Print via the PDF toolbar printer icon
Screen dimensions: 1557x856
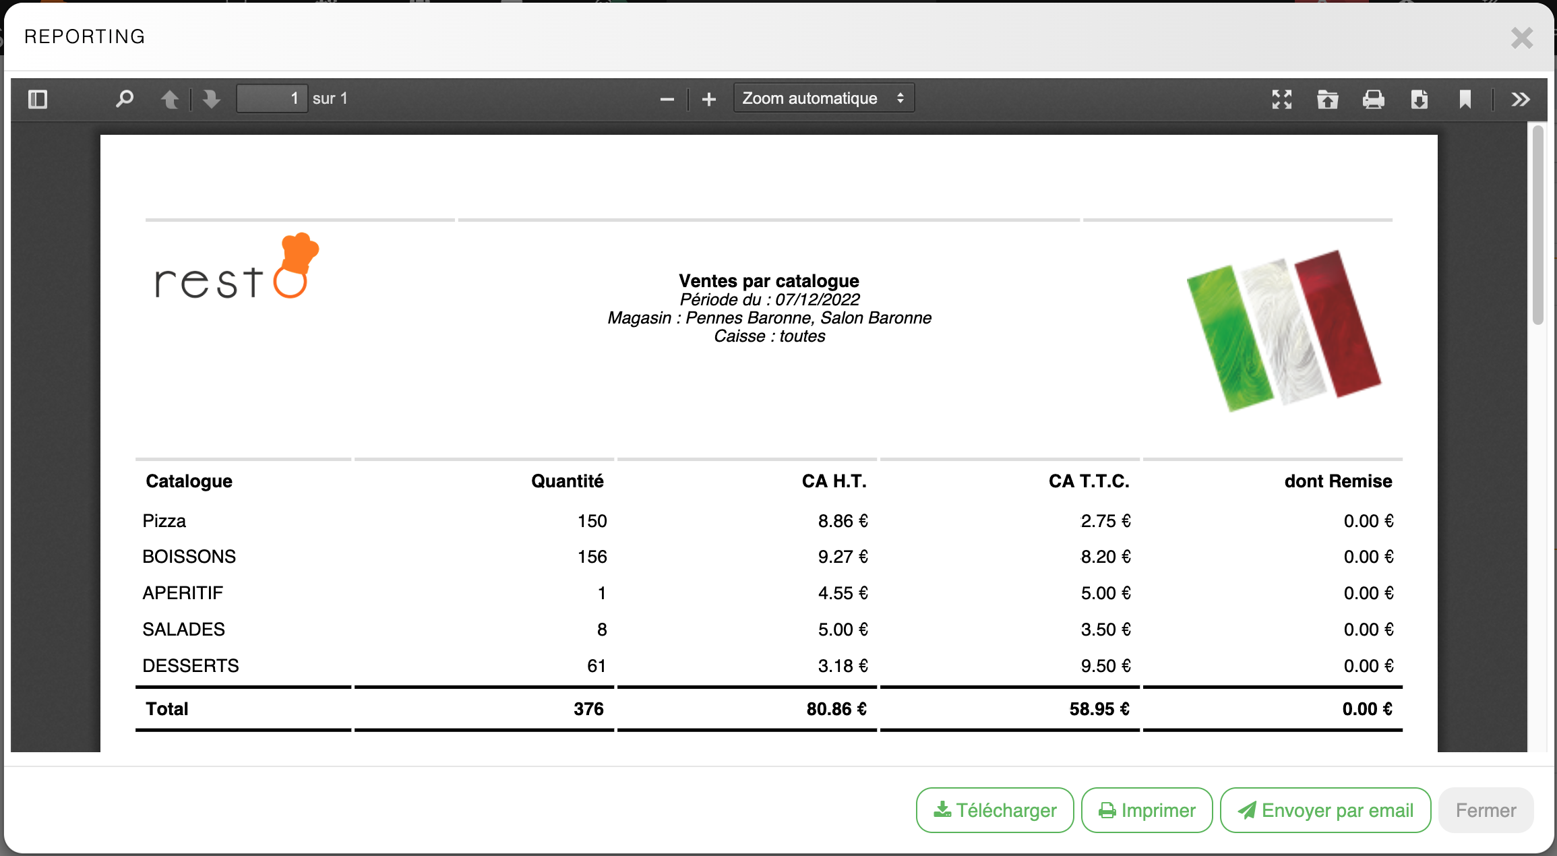(1373, 99)
